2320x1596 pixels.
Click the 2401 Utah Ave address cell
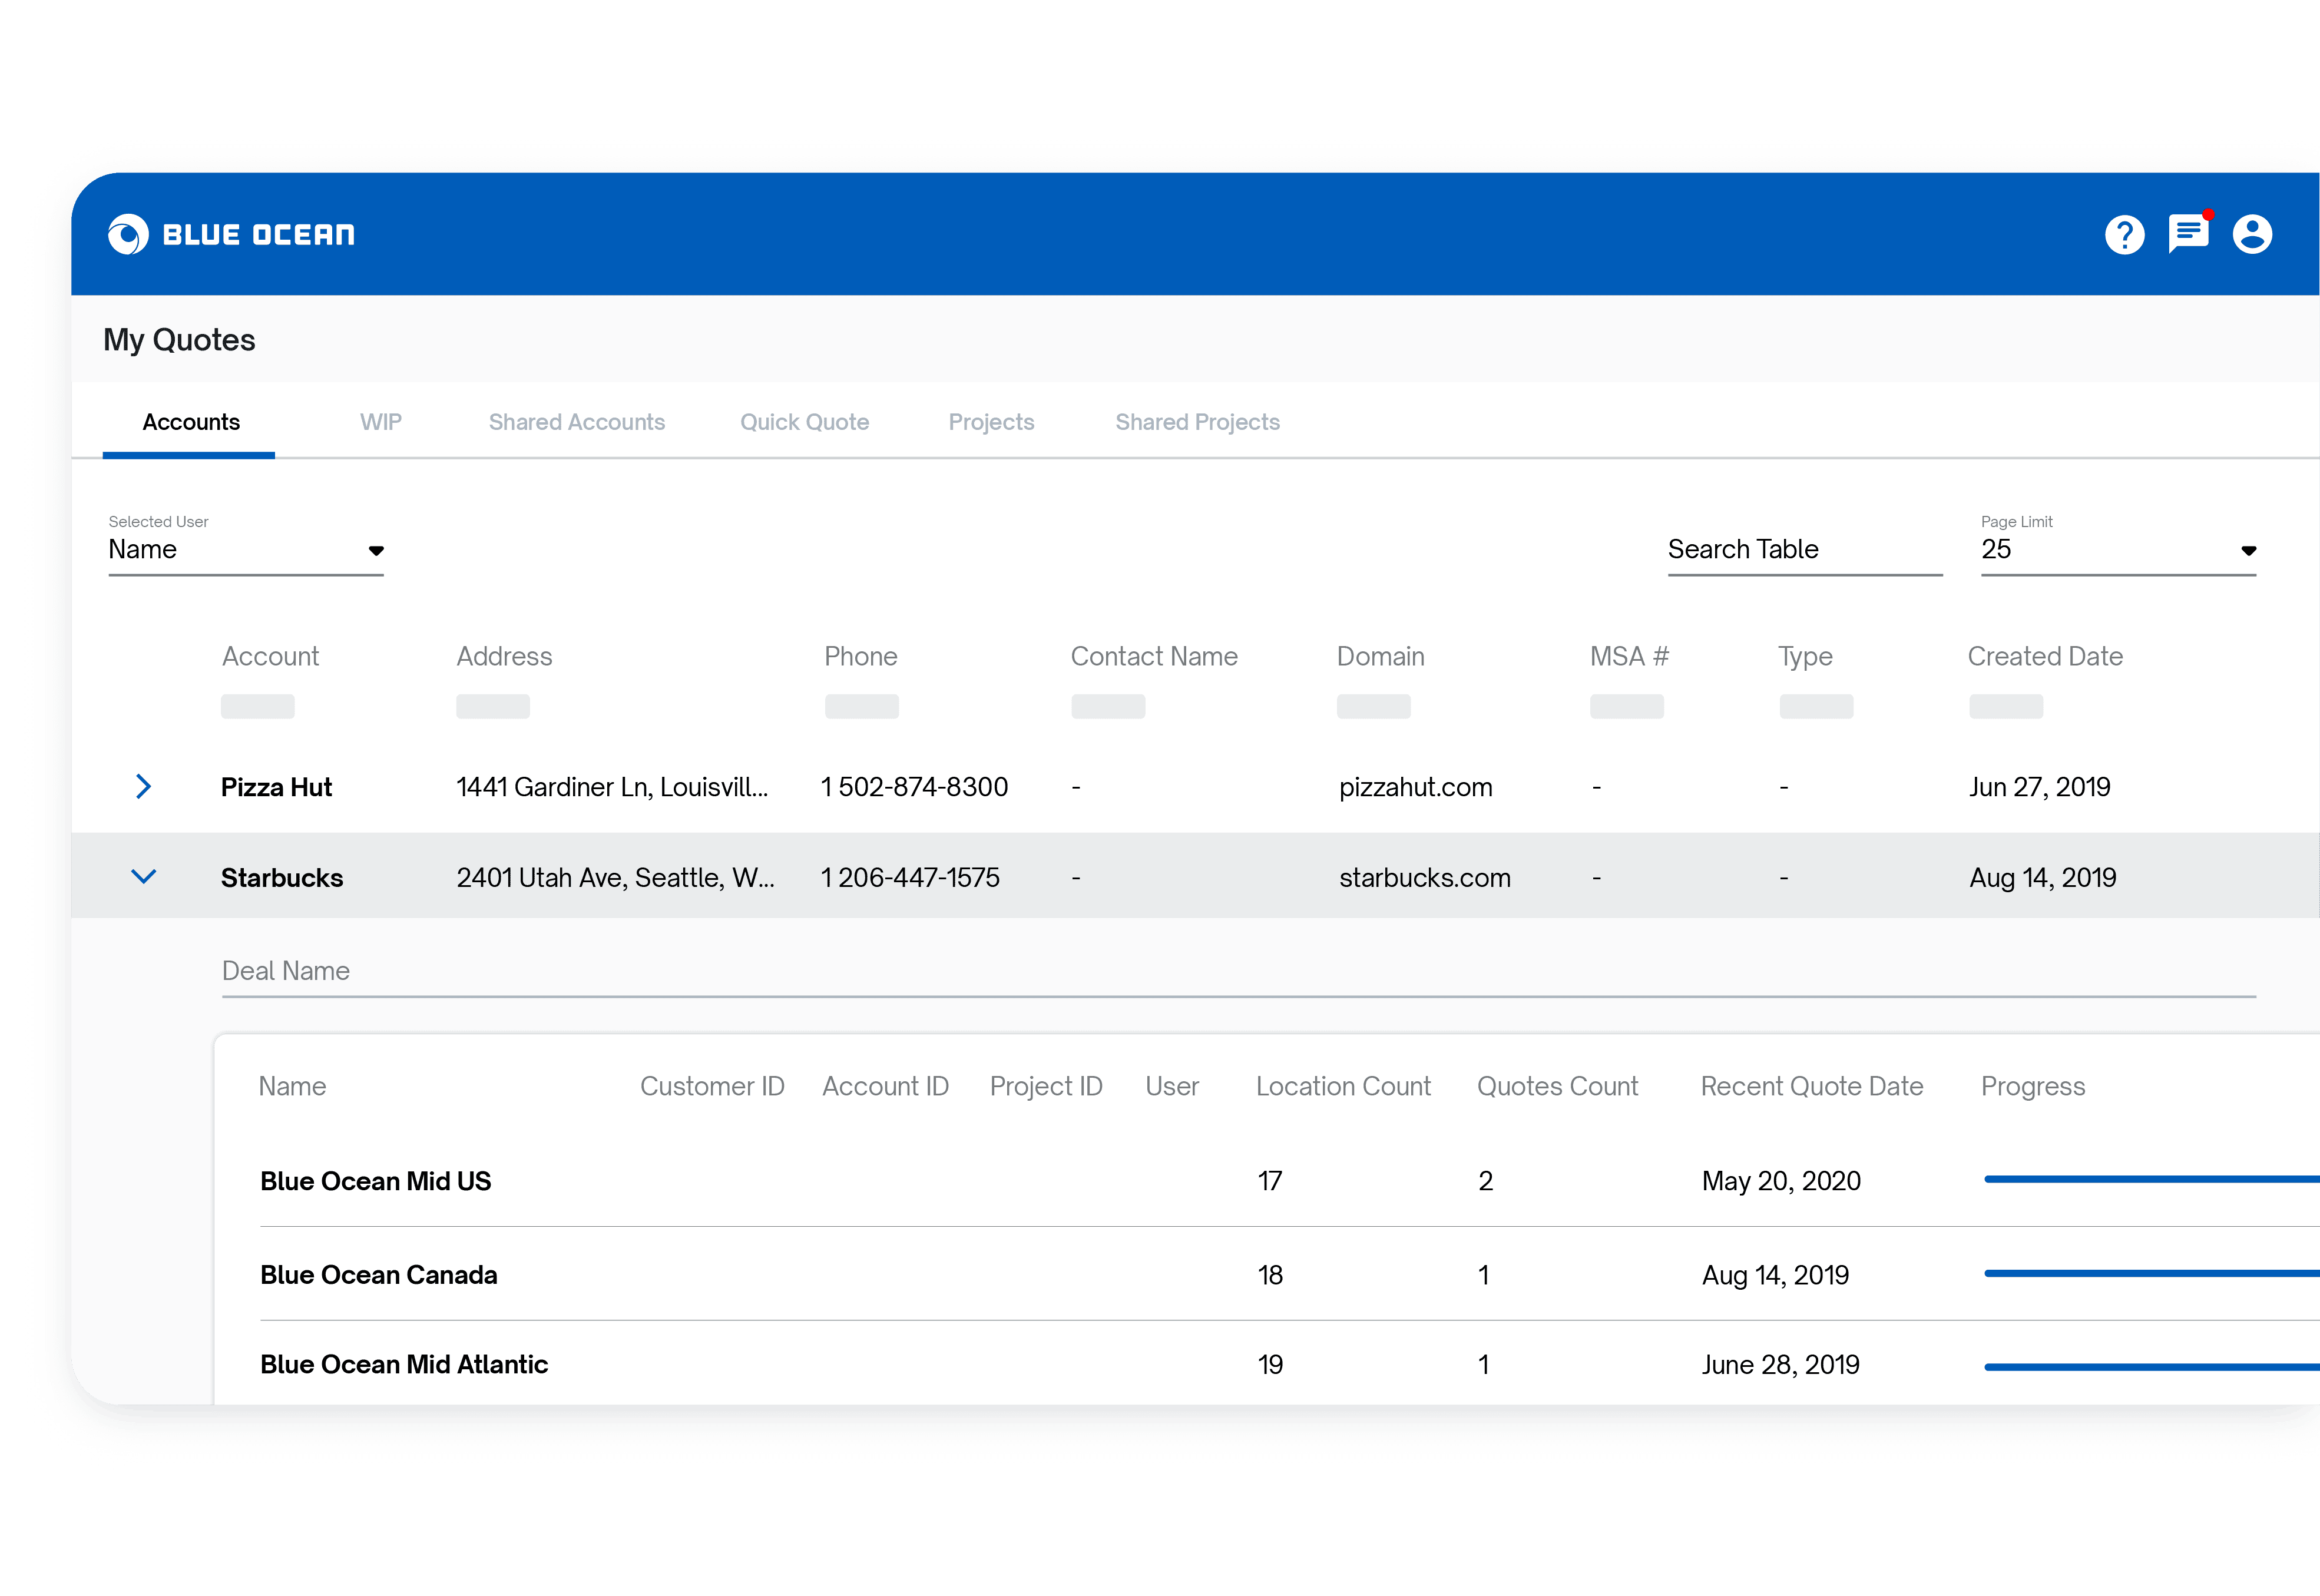coord(615,878)
